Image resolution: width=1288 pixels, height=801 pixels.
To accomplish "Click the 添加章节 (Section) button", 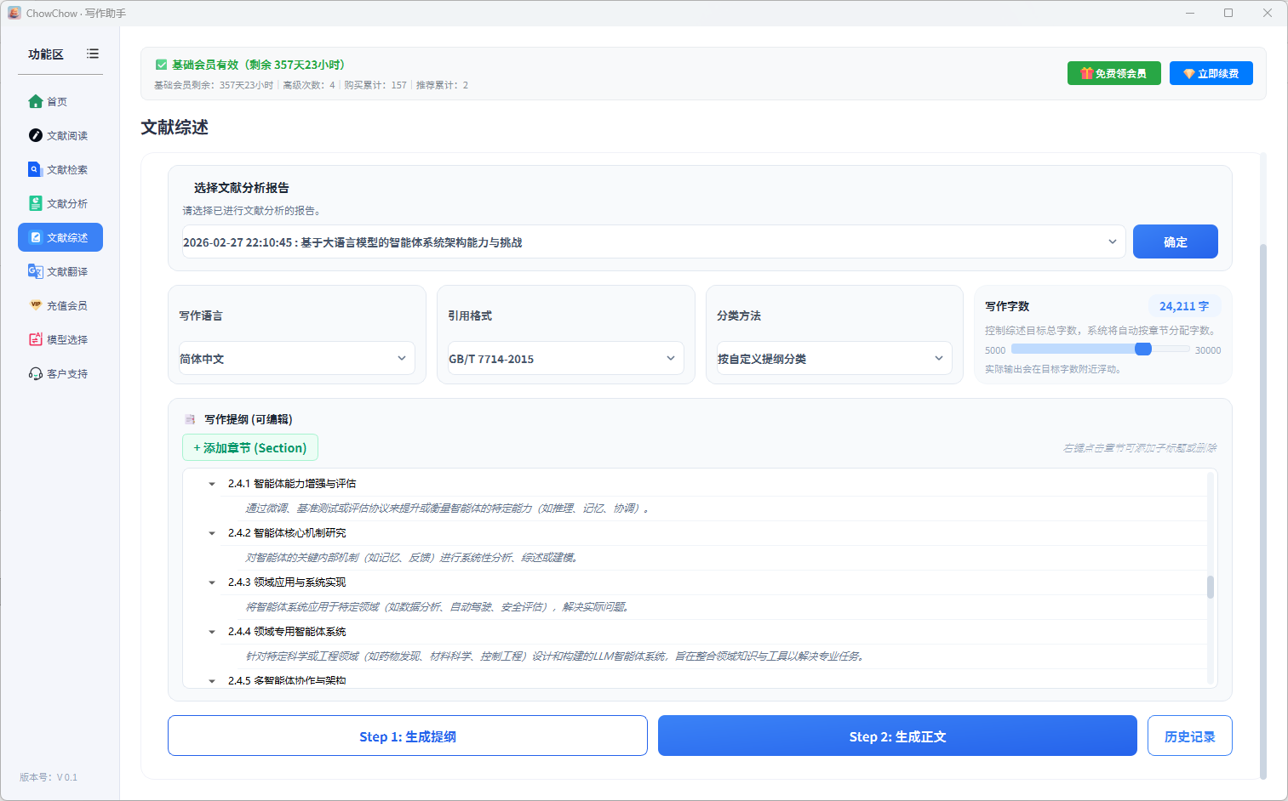I will pos(250,447).
